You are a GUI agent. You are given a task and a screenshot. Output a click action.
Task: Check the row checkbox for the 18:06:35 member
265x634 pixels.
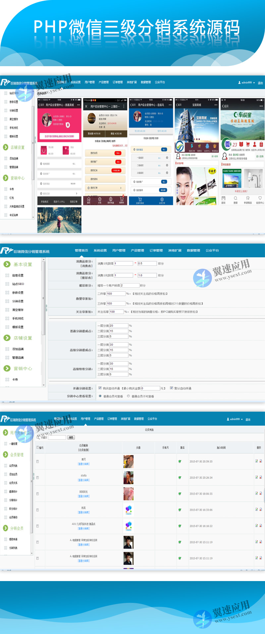[37, 494]
